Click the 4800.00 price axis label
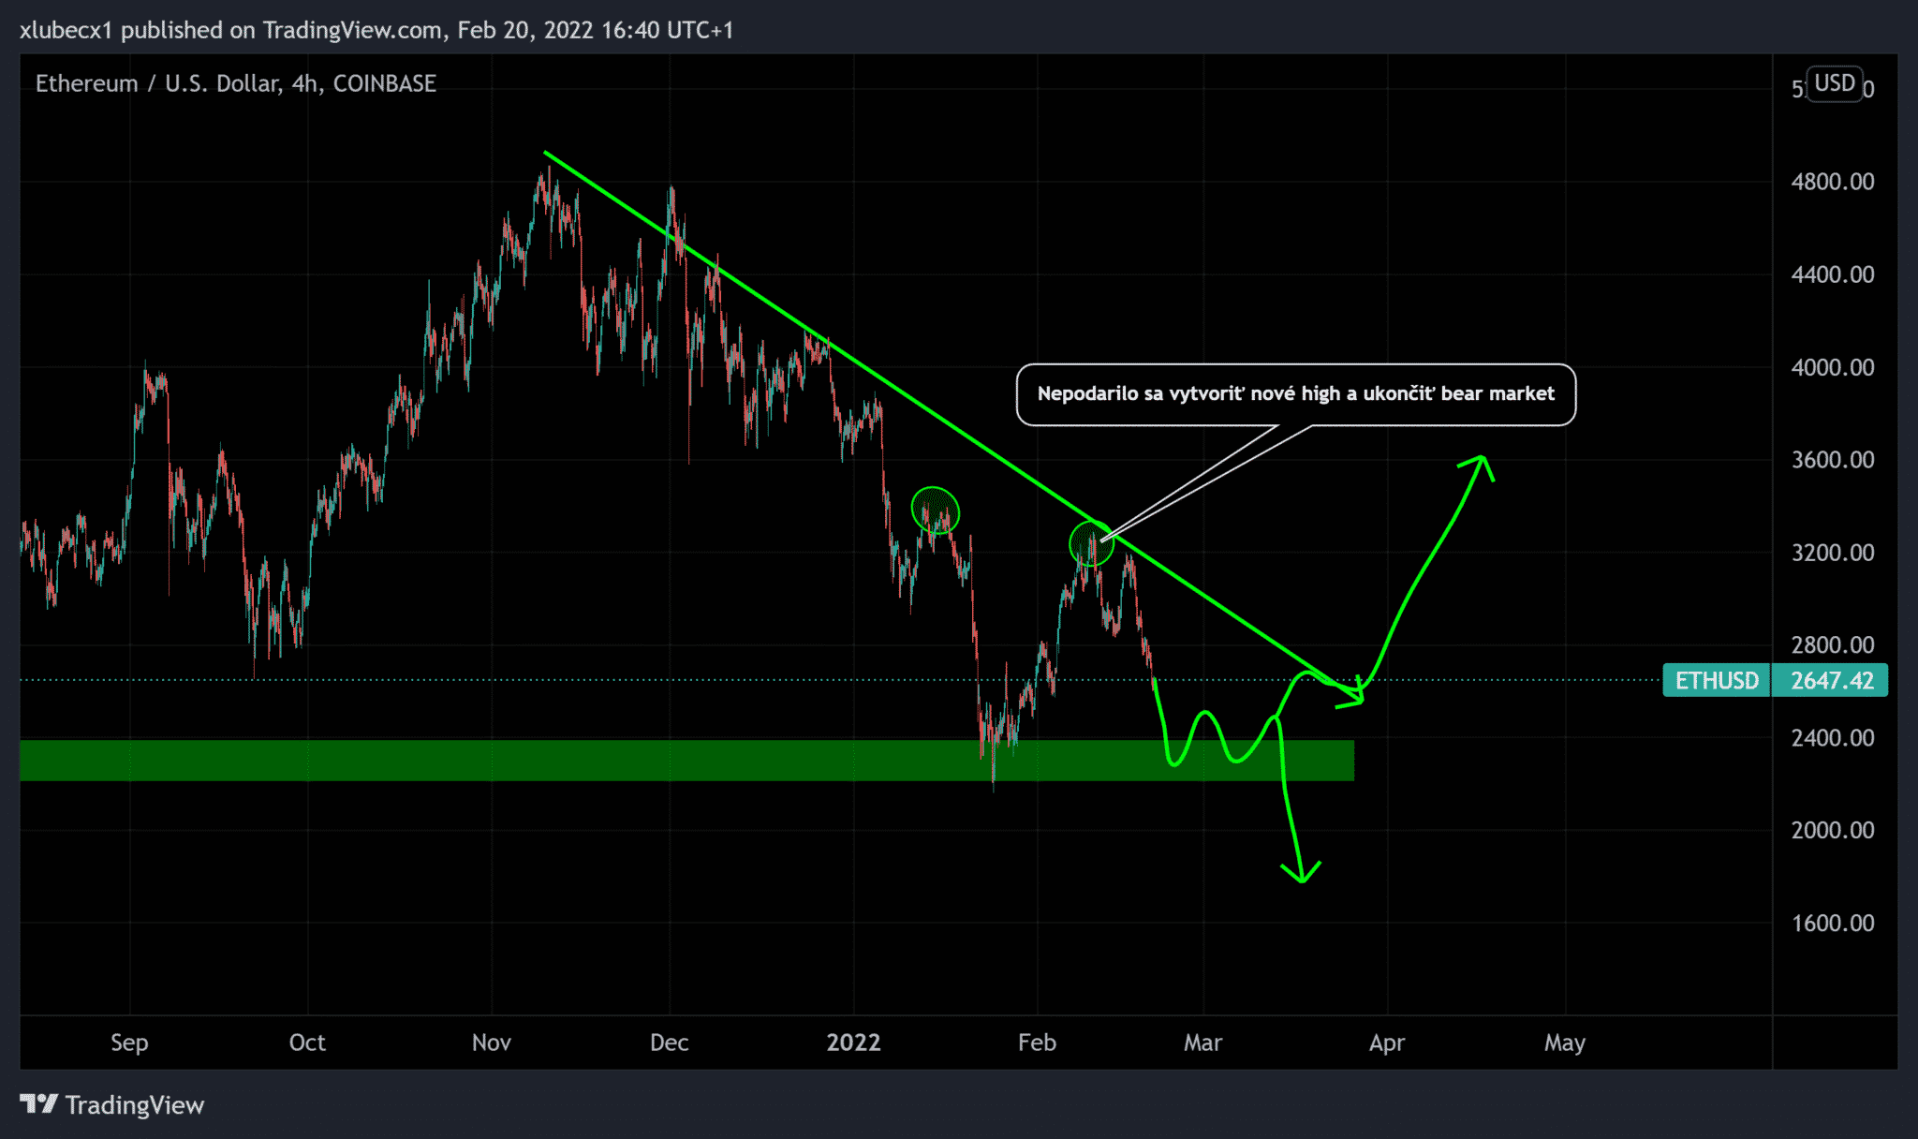 (x=1832, y=182)
